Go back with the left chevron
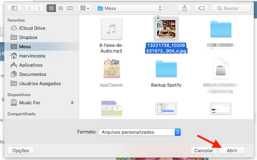 click(30, 8)
